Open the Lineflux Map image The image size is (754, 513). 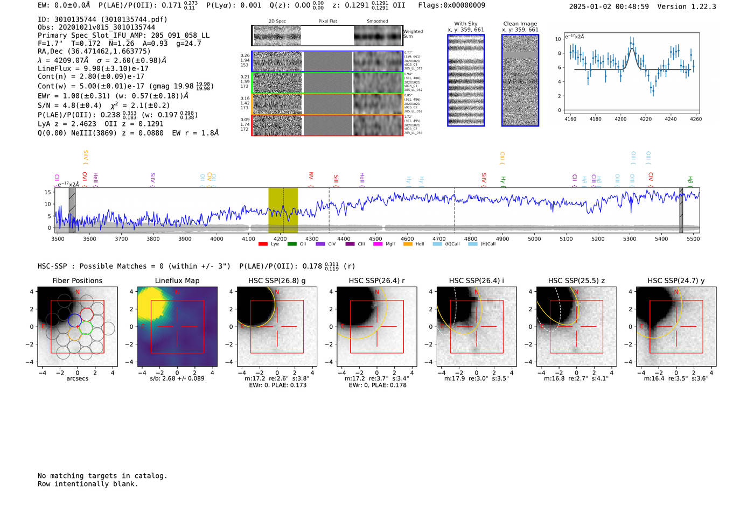point(177,327)
